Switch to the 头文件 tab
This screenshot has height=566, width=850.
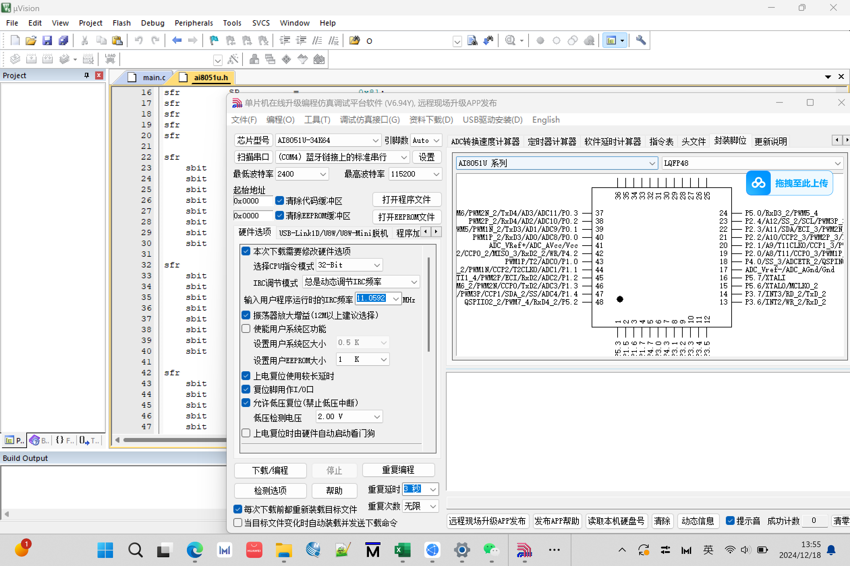693,141
